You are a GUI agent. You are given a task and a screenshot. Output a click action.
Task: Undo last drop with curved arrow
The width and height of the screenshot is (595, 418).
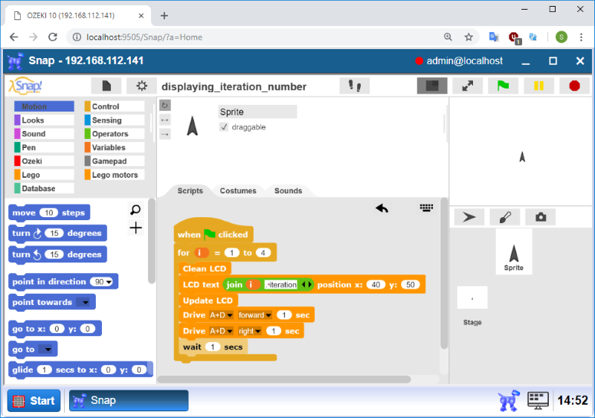(x=382, y=208)
